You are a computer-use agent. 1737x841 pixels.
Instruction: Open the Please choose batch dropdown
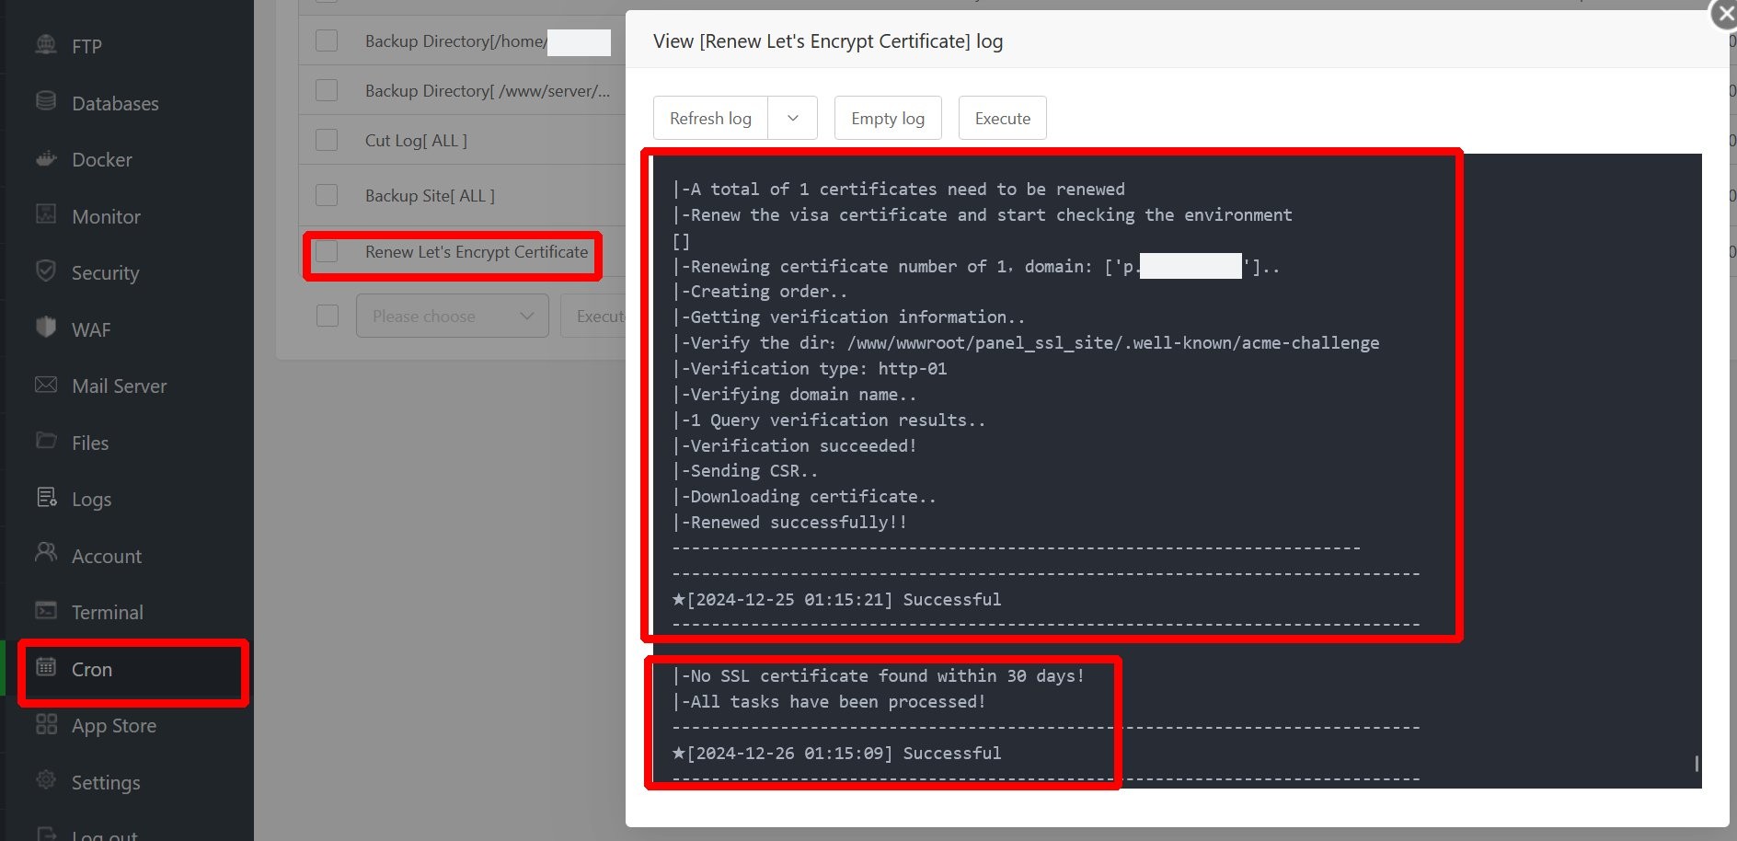click(x=453, y=316)
